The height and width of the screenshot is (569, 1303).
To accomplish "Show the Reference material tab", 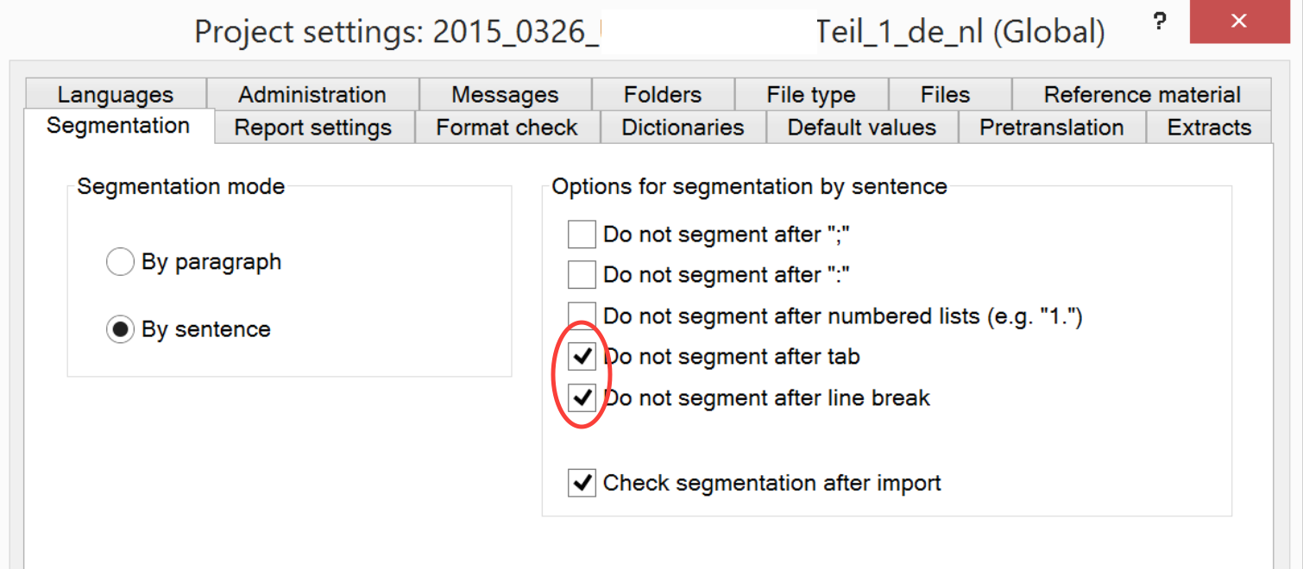I will (1142, 95).
